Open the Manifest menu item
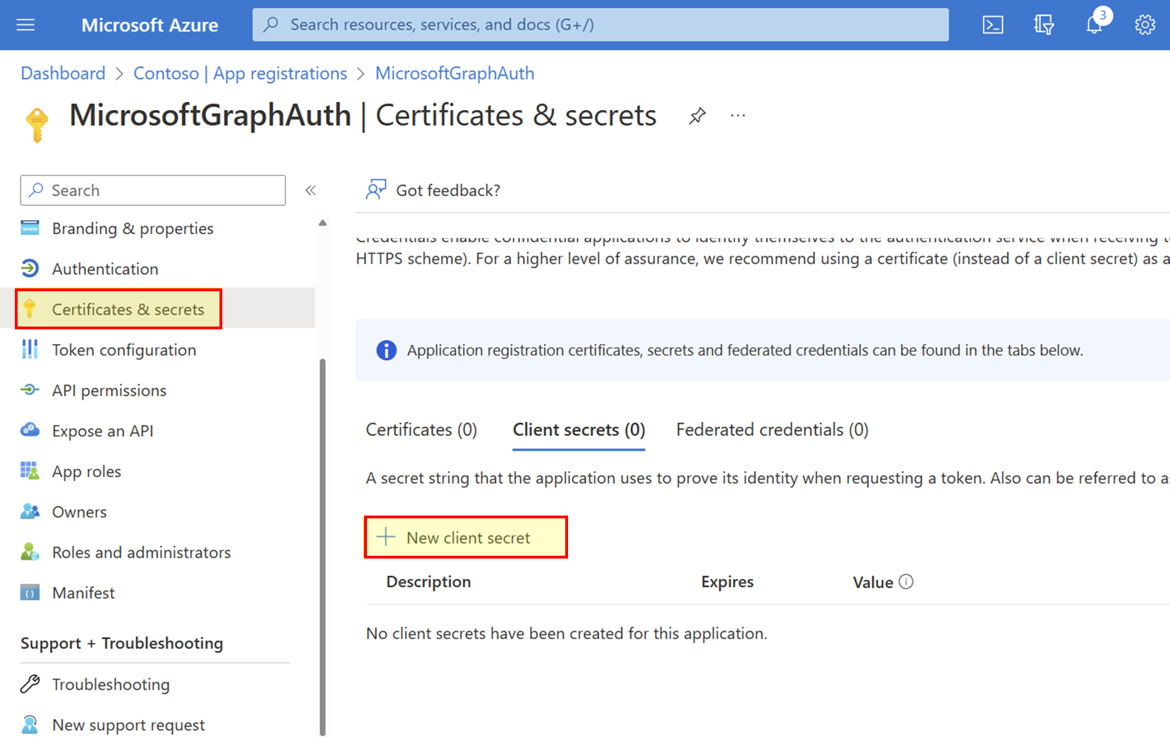Screen dimensions: 1170x737 click(83, 593)
